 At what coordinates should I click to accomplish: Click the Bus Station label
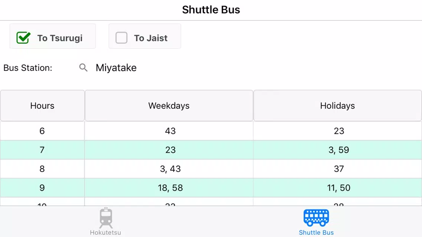(x=28, y=68)
